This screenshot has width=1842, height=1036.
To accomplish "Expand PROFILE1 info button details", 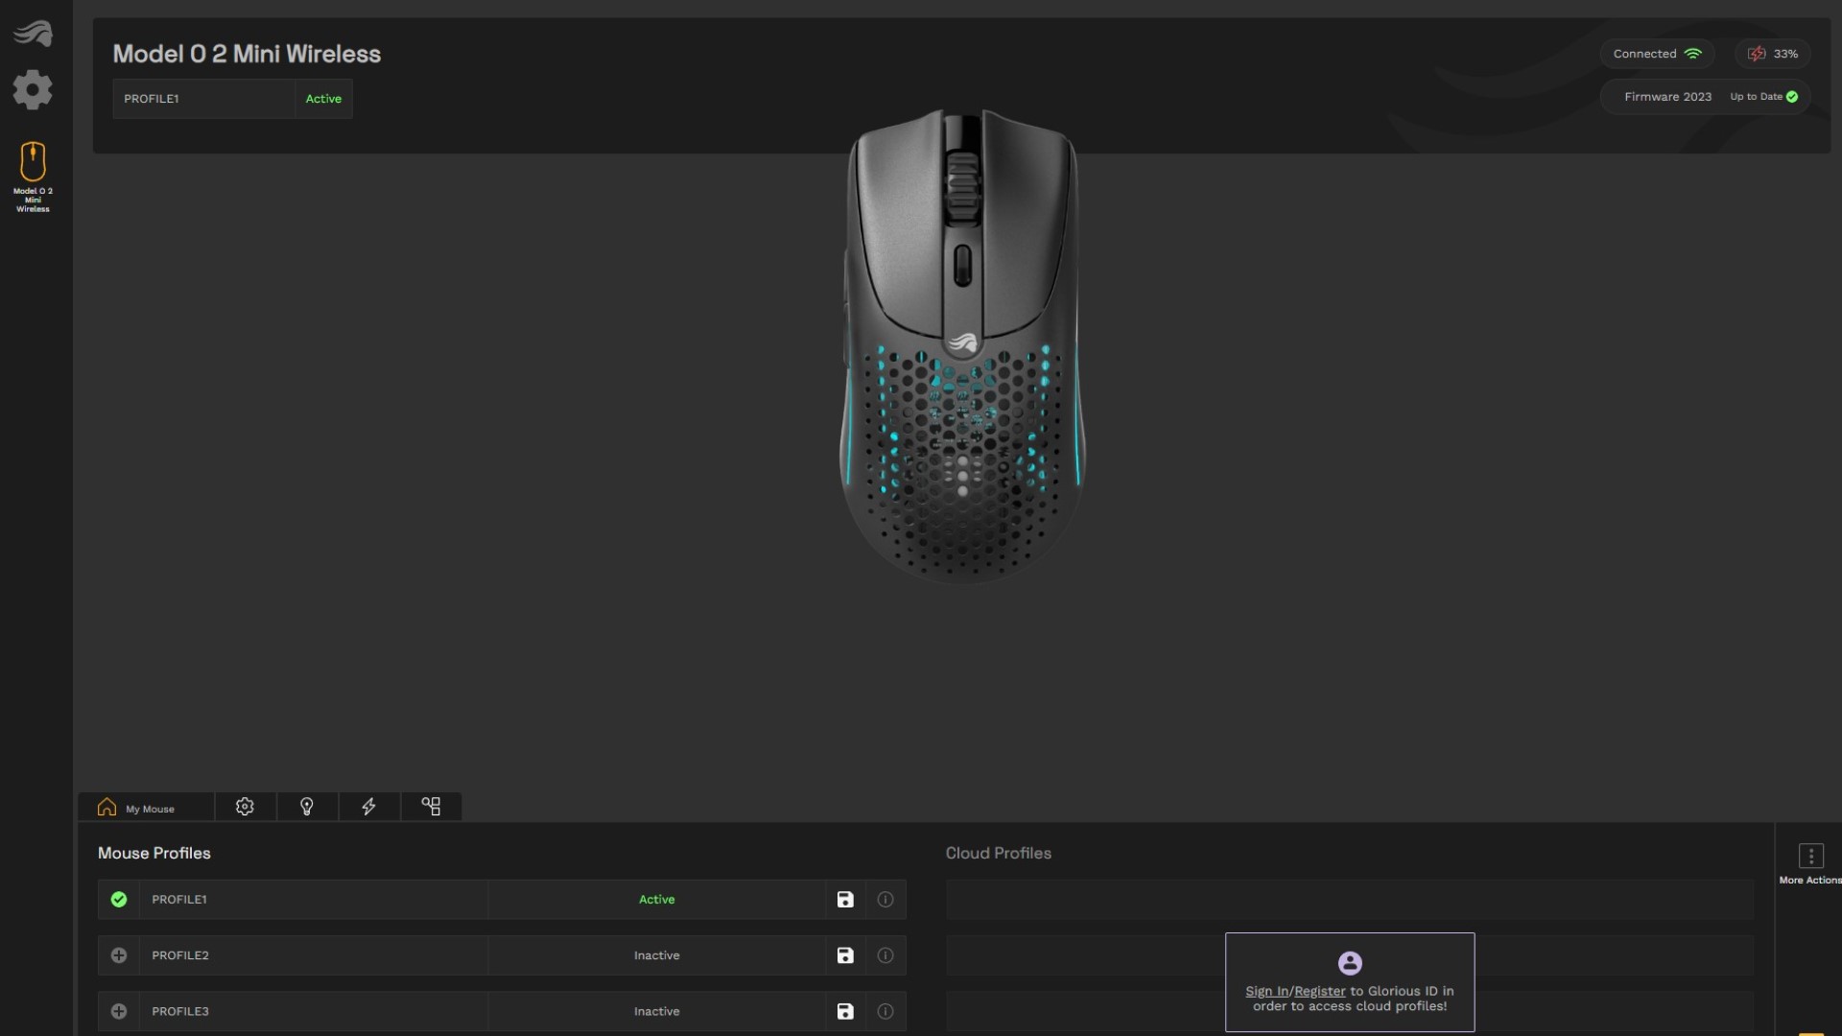I will click(885, 900).
